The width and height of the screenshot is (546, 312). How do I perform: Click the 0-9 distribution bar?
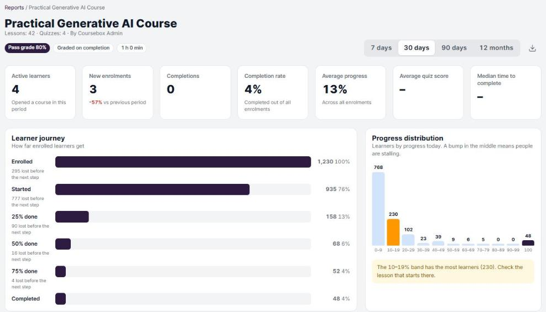[378, 209]
